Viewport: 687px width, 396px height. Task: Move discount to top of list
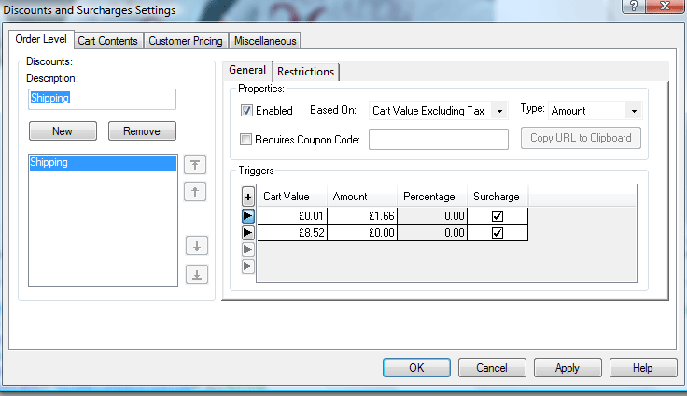pos(196,165)
